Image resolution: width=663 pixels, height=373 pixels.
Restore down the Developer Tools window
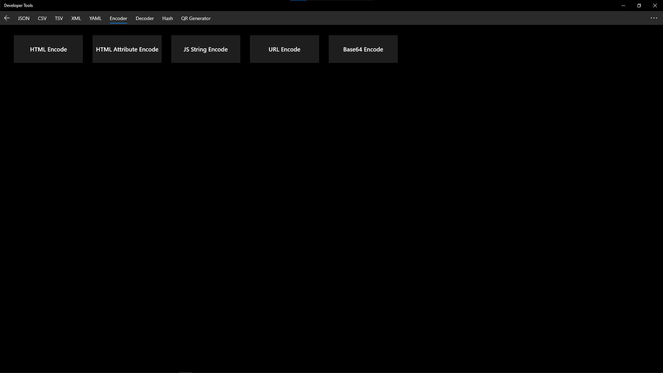coord(639,6)
